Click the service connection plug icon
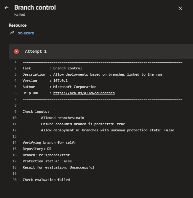The height and width of the screenshot is (198, 193). (x=12, y=33)
